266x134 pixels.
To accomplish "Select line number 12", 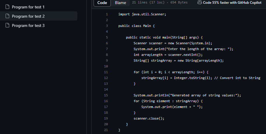I will pyautogui.click(x=106, y=78).
